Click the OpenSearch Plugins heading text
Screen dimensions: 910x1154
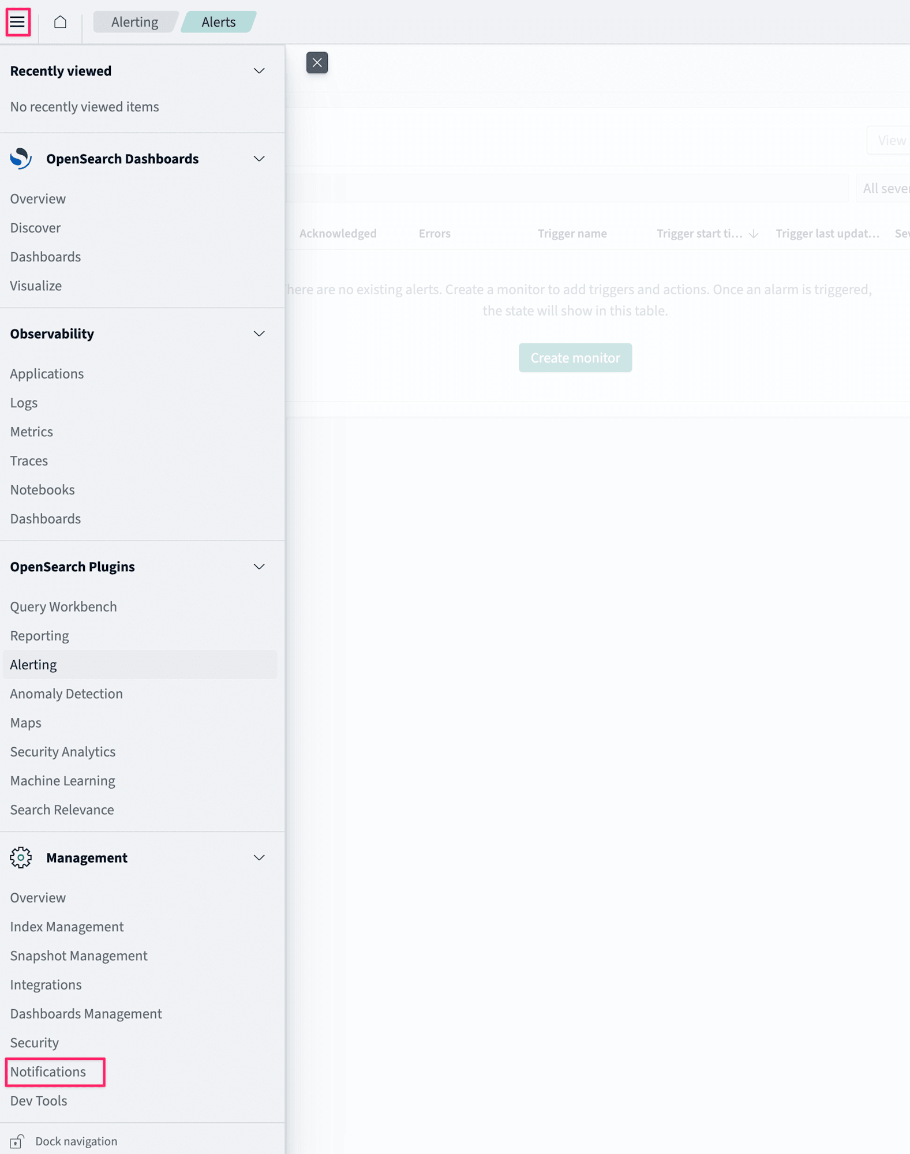[73, 567]
